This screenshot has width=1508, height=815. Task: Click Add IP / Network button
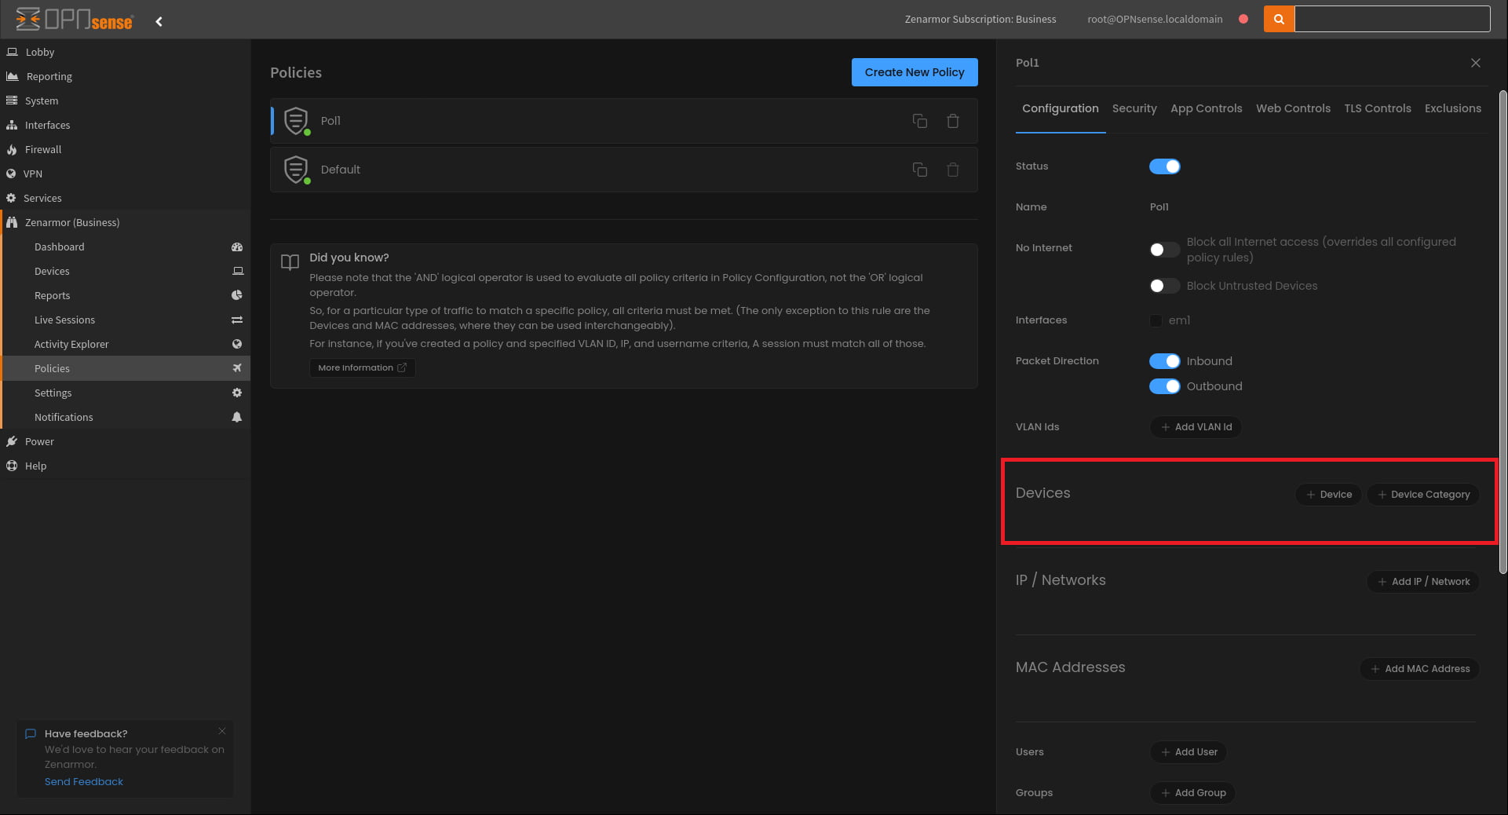point(1423,582)
